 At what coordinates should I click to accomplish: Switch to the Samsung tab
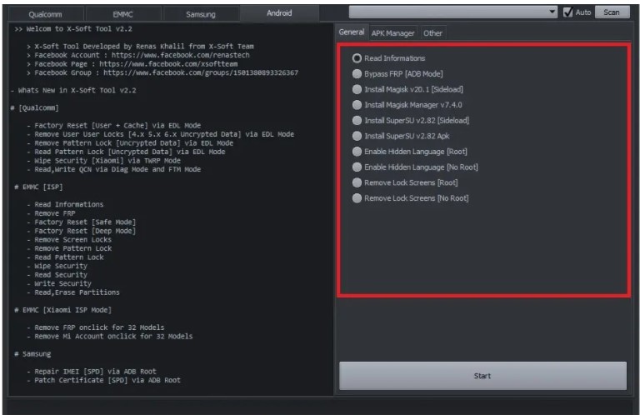[200, 14]
